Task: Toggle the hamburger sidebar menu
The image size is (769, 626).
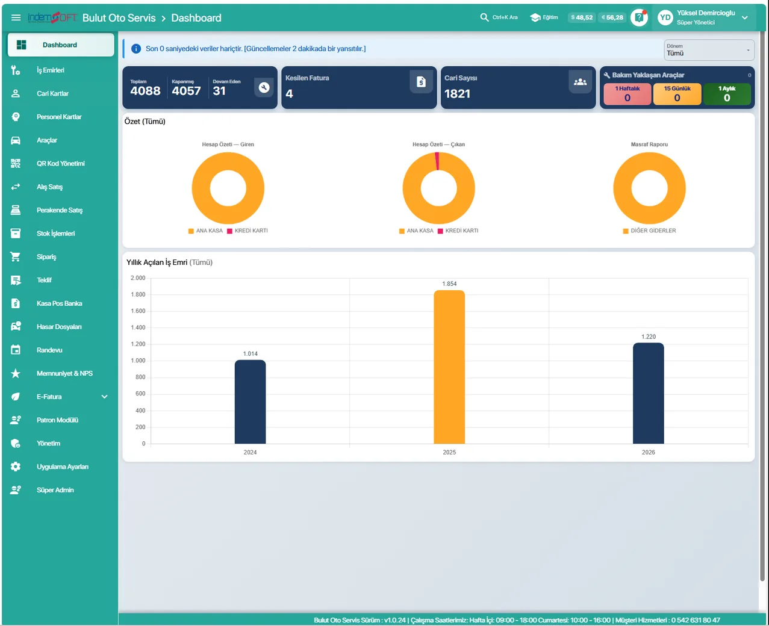Action: (16, 18)
